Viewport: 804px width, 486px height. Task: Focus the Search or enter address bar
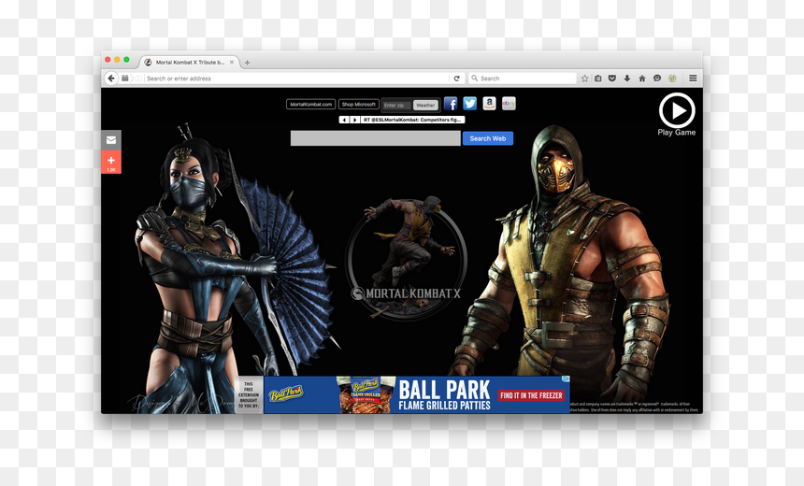tap(296, 79)
